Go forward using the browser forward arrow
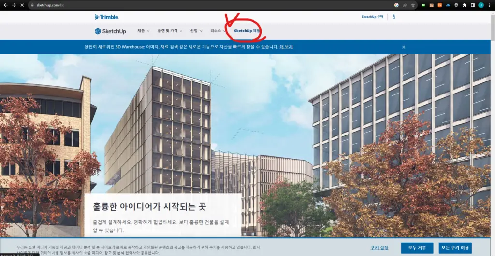Image resolution: width=495 pixels, height=256 pixels. [14, 5]
